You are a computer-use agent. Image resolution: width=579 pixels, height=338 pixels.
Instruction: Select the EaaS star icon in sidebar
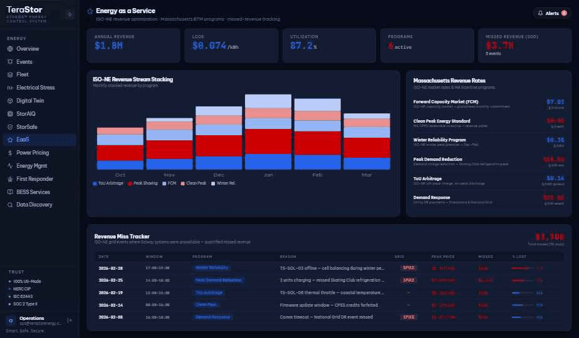(x=10, y=140)
